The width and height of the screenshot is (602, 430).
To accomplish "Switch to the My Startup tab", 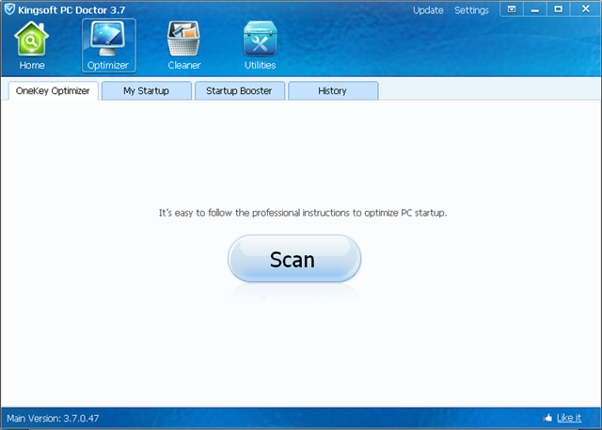I will click(x=147, y=91).
